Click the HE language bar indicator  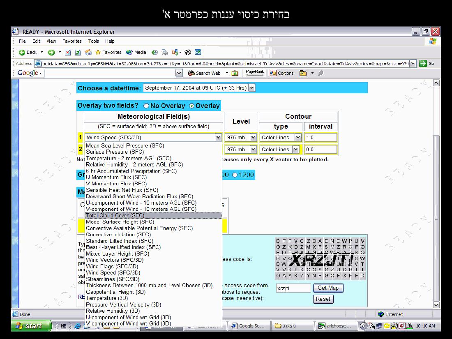(x=63, y=326)
